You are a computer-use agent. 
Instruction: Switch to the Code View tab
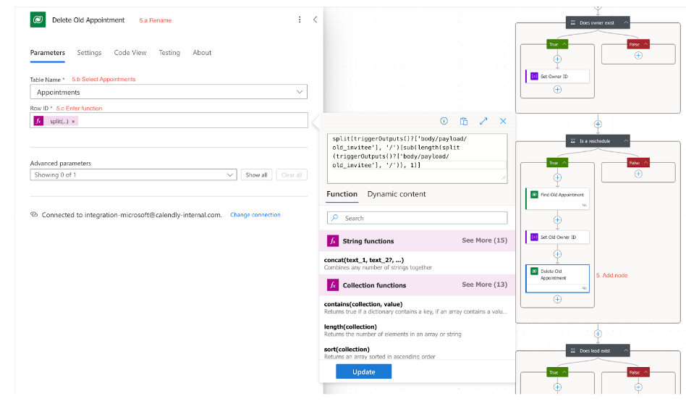(130, 52)
